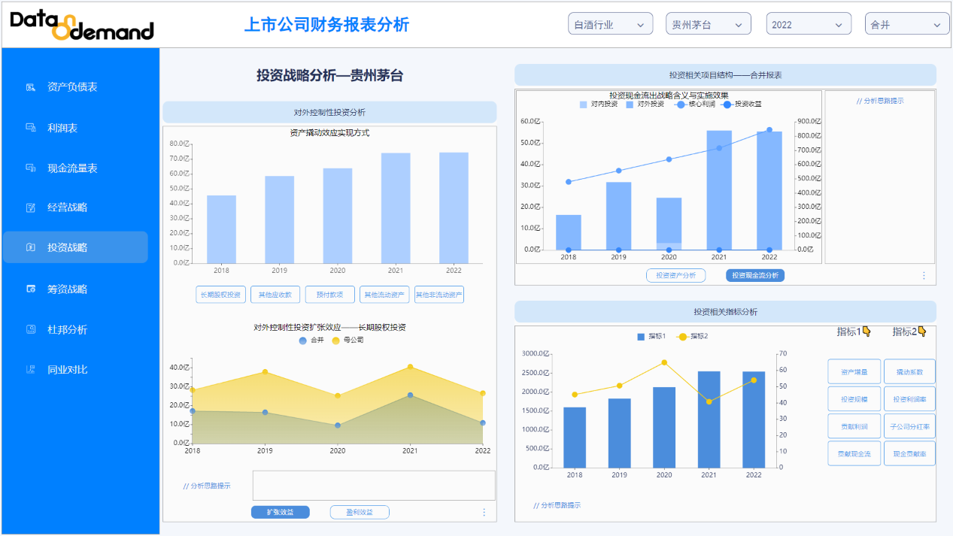Open the 2022 year dropdown
The height and width of the screenshot is (536, 953).
[808, 25]
